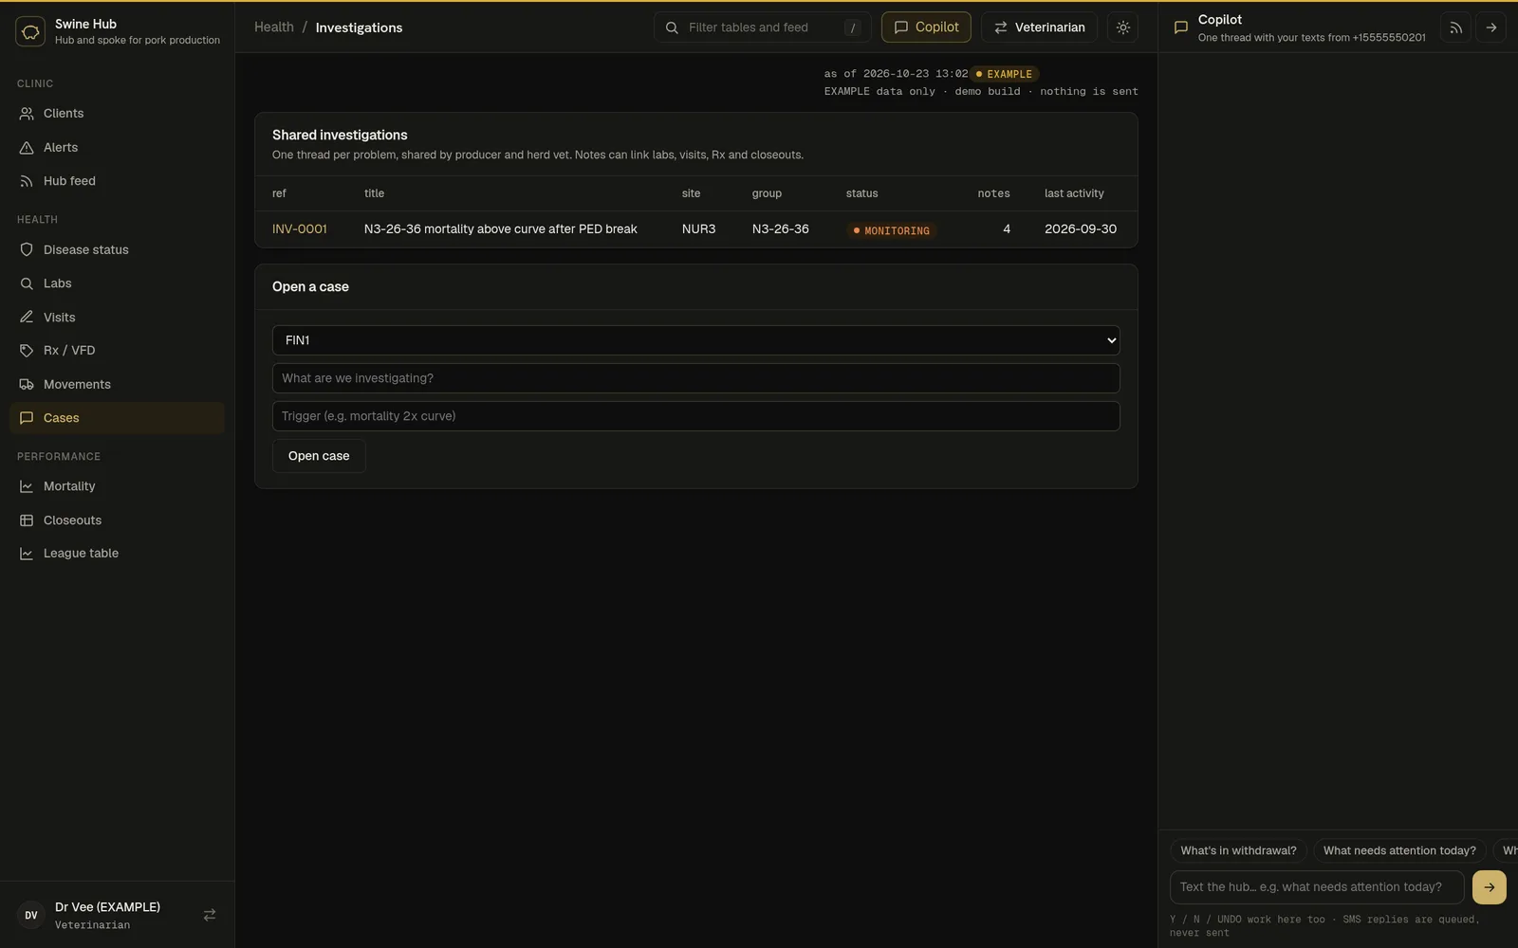This screenshot has height=948, width=1518.
Task: Click the "What needs attention today?" chip
Action: 1399,850
